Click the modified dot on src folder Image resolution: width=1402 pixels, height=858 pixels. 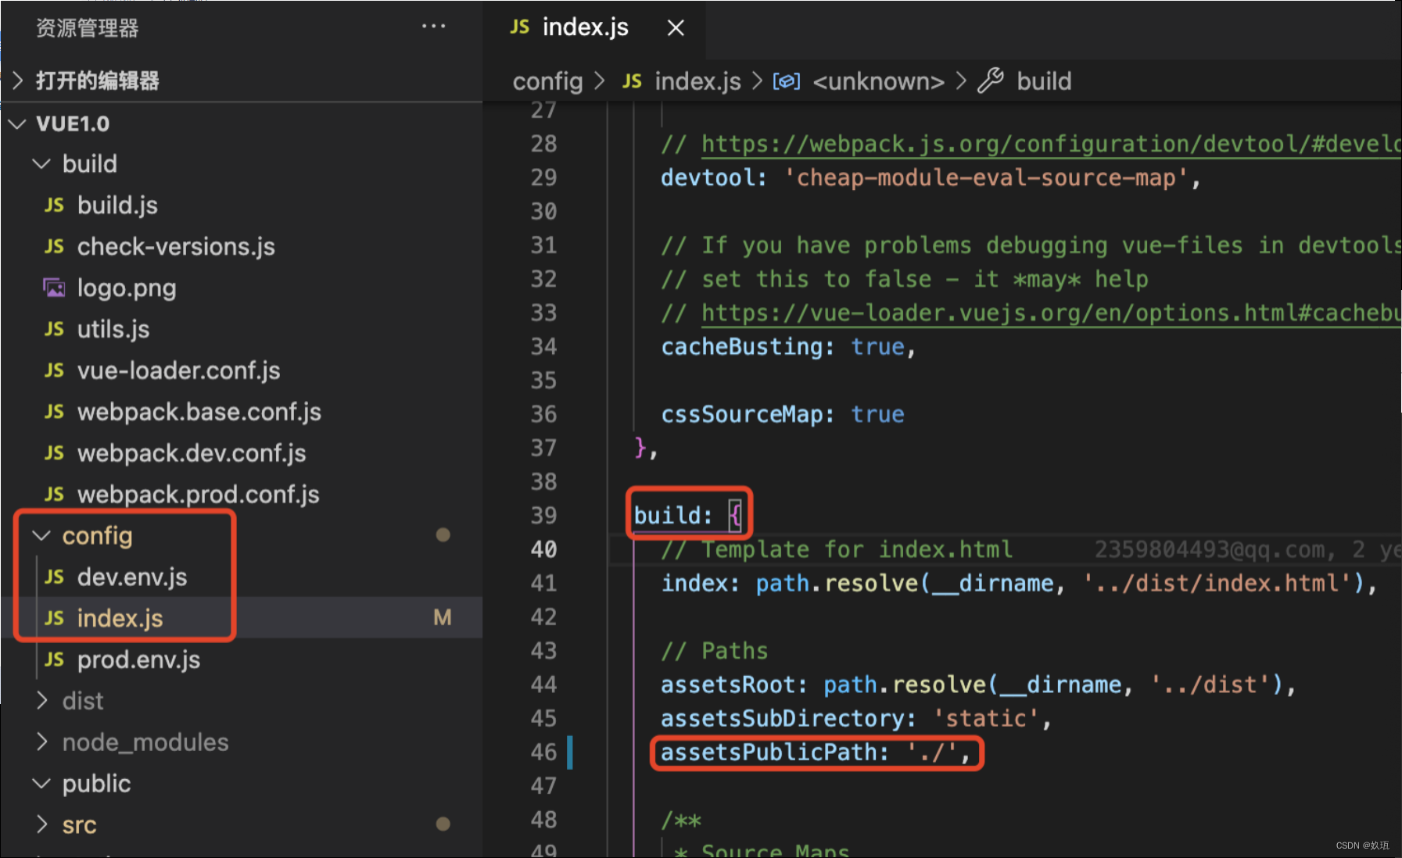tap(443, 824)
